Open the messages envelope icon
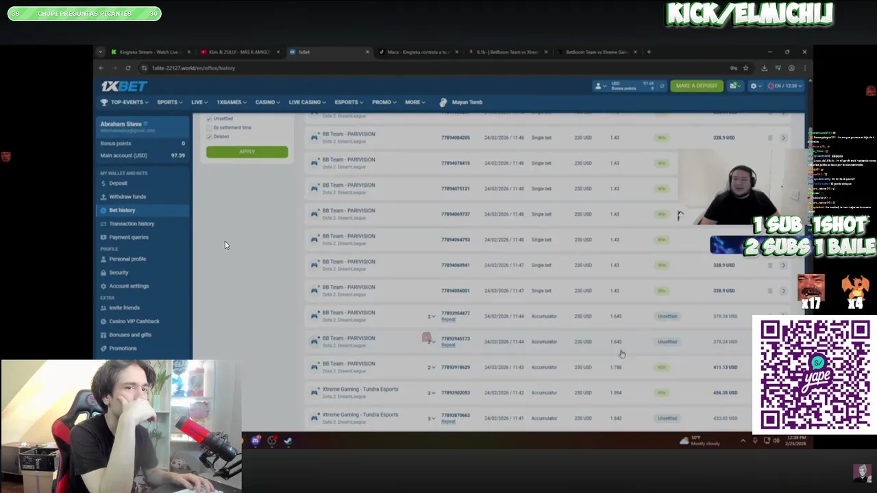 pos(734,86)
